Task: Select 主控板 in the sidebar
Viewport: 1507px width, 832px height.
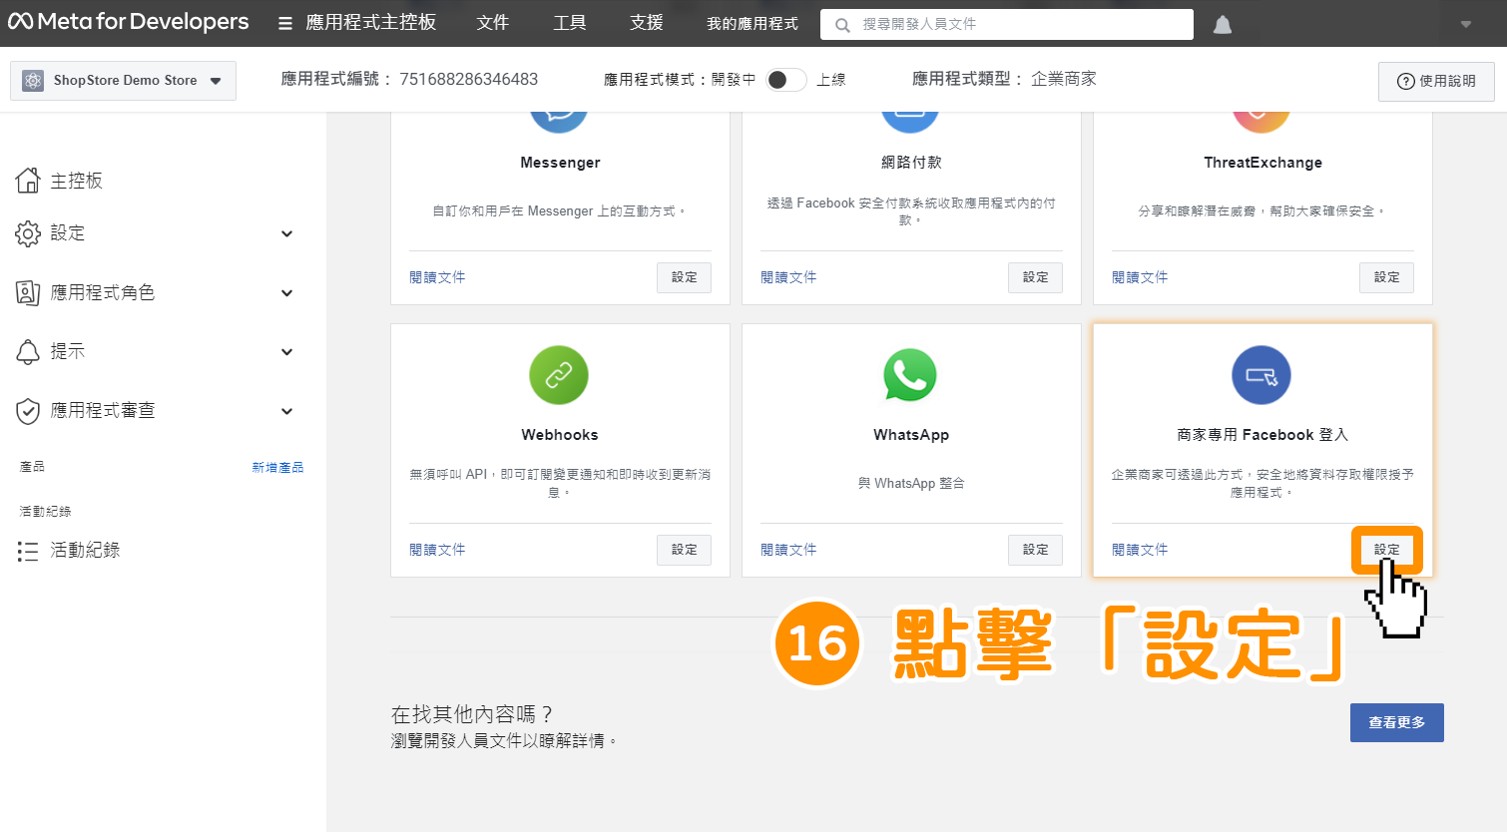Action: pos(77,181)
